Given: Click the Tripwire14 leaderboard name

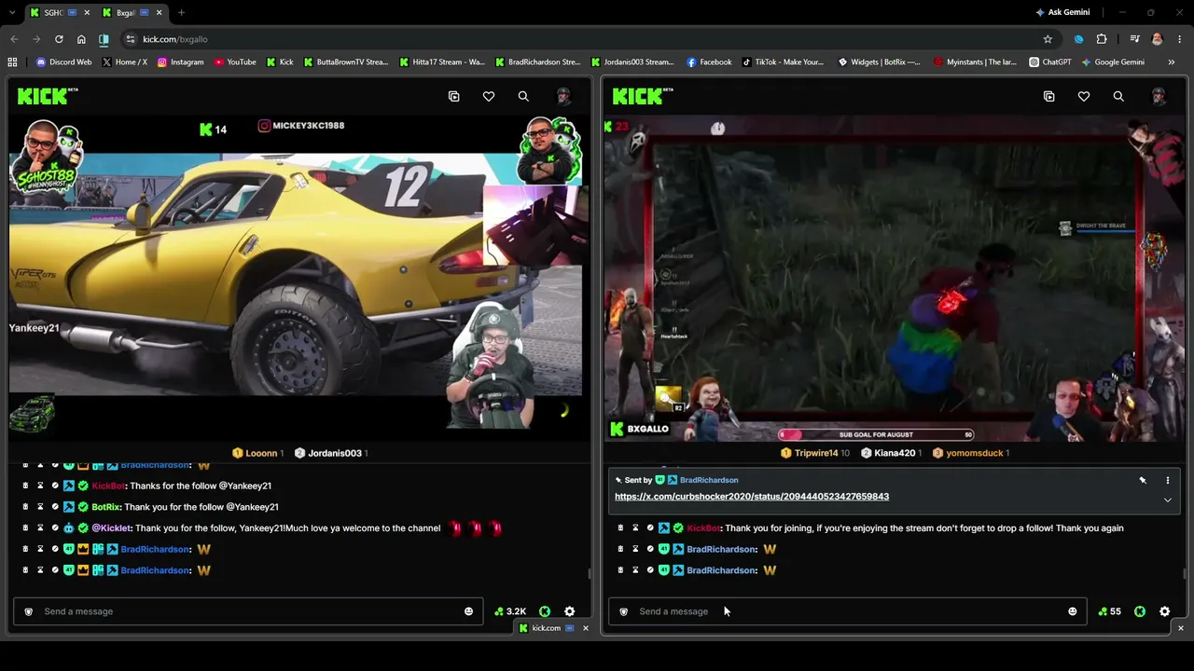Looking at the screenshot, I should [816, 453].
